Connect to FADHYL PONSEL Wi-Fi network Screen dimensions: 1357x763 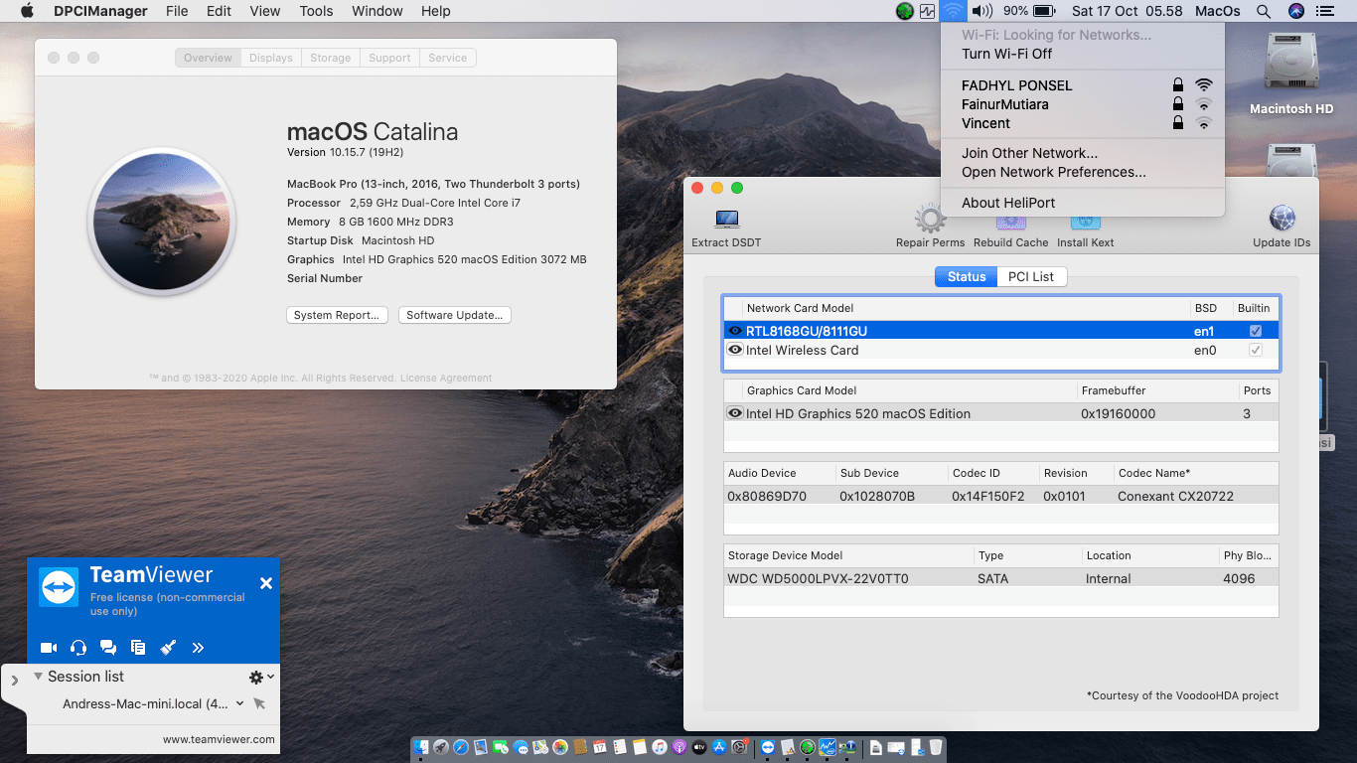coord(1083,85)
